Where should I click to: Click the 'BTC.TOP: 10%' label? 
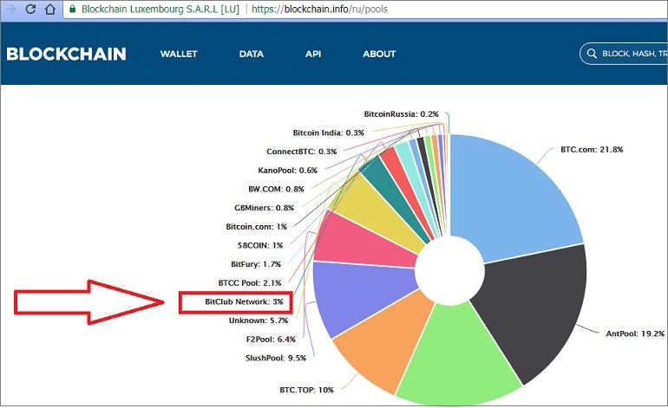(307, 390)
